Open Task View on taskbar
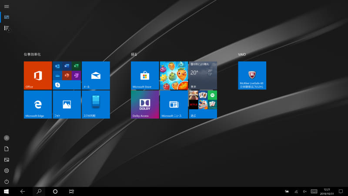This screenshot has width=348, height=196. pos(71,191)
